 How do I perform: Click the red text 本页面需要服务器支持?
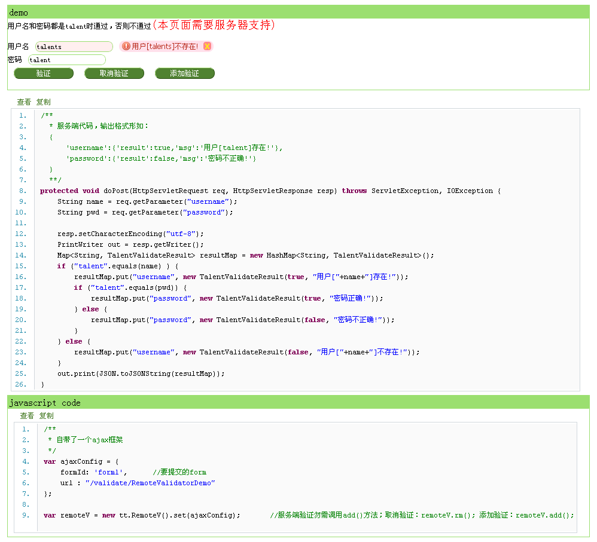pyautogui.click(x=214, y=25)
